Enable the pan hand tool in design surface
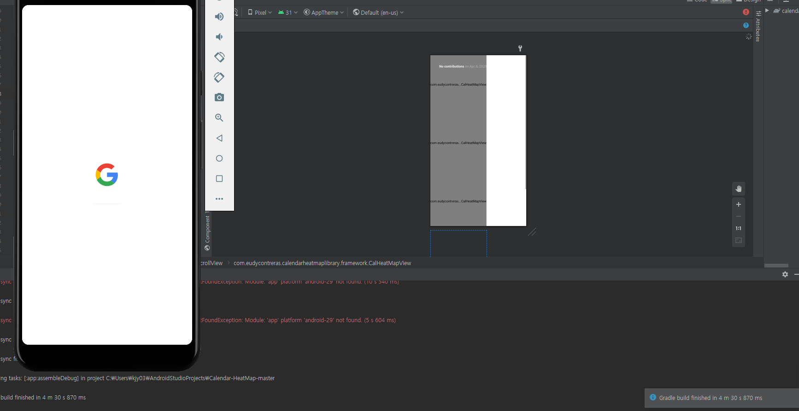 [x=739, y=189]
